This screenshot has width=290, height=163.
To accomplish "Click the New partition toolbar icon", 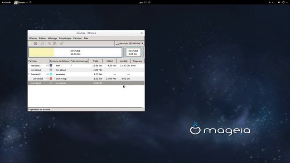I will 31,43.
